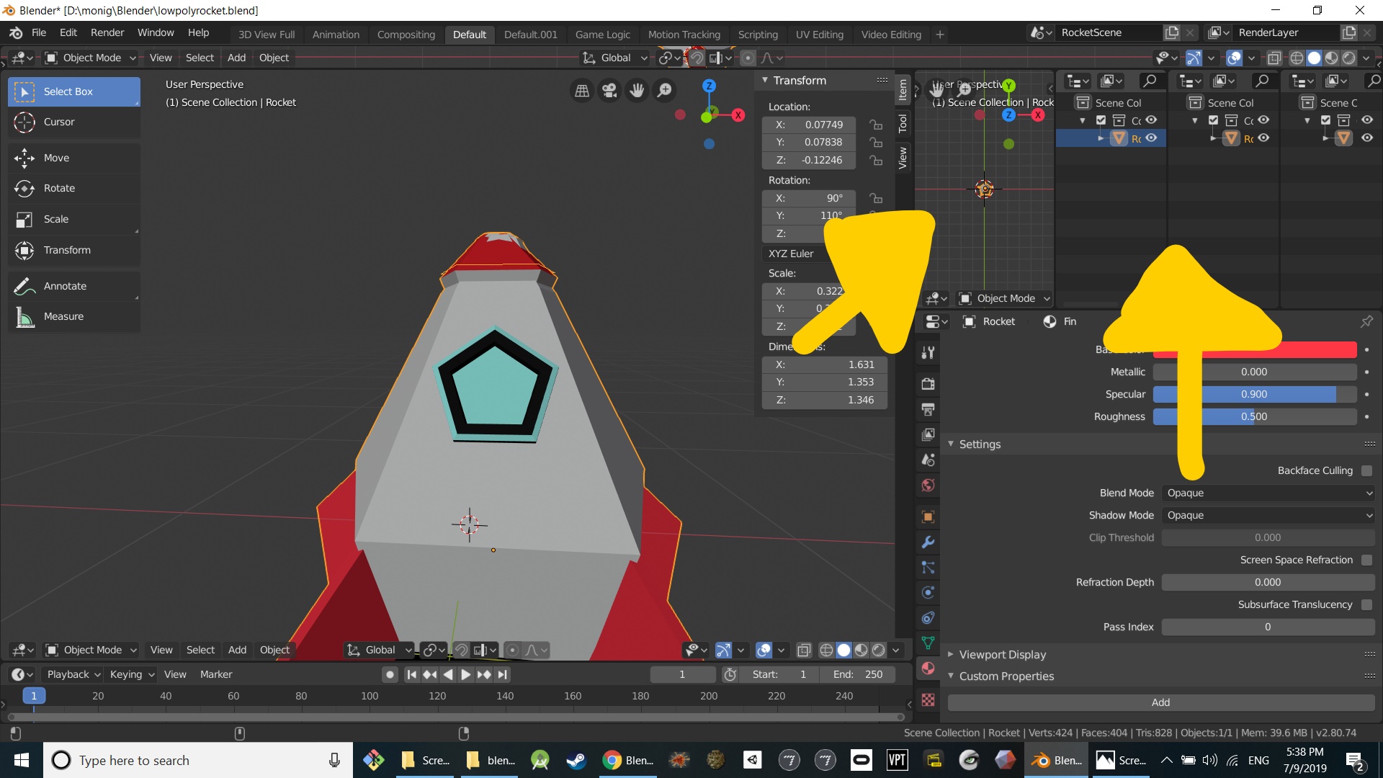The image size is (1383, 778).
Task: Expand the Viewport Display panel
Action: (x=1002, y=654)
